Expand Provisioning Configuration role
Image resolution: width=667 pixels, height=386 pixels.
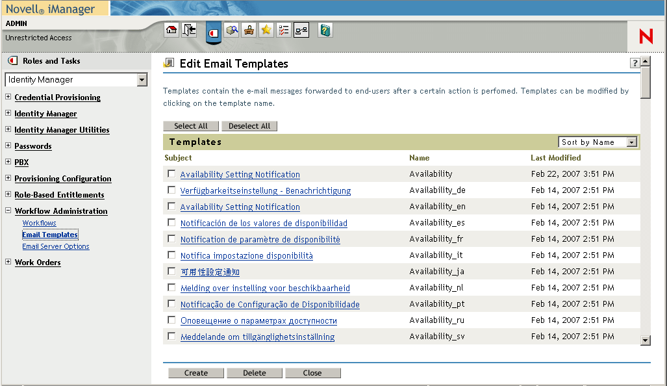click(8, 178)
